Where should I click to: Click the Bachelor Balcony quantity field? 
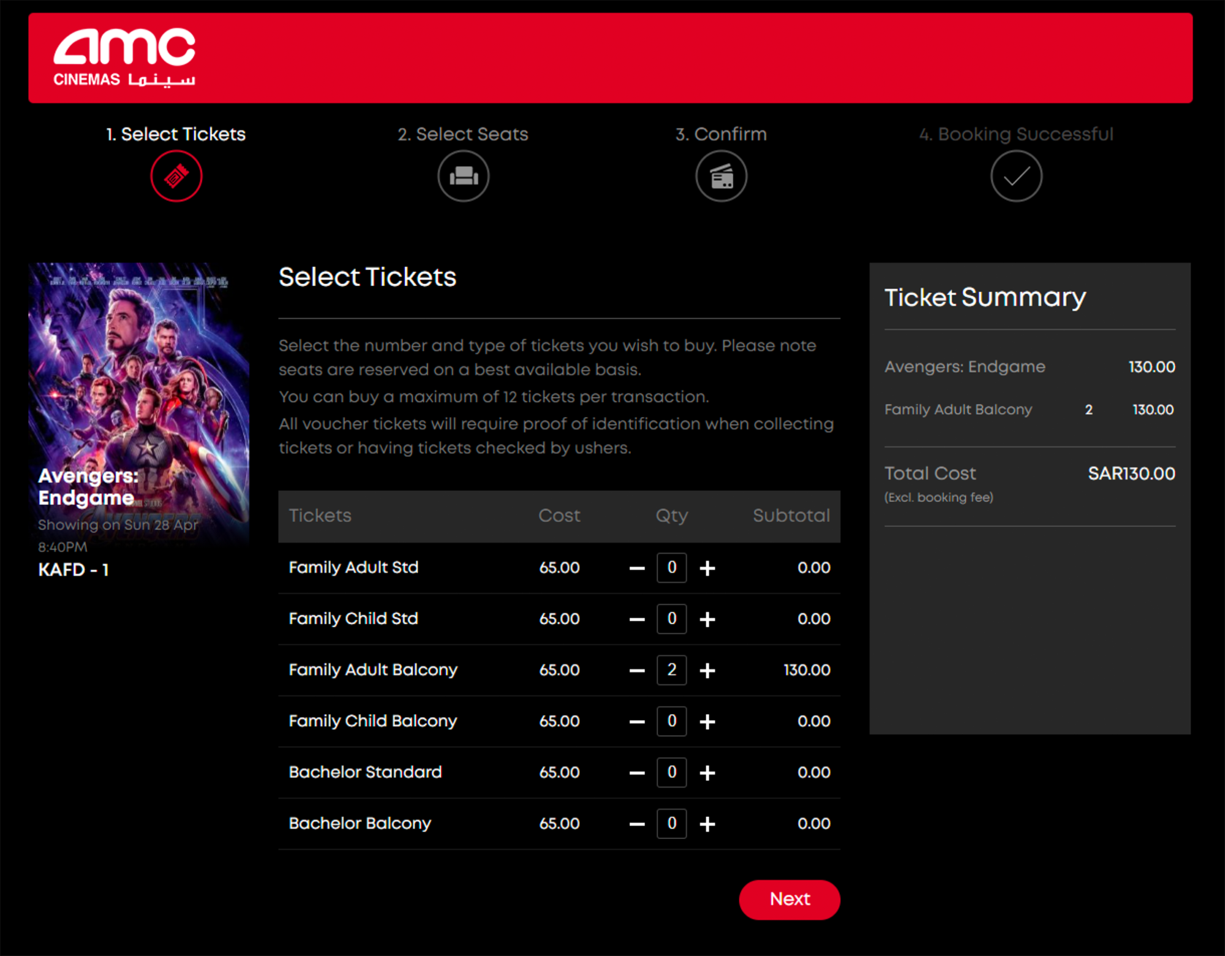pyautogui.click(x=672, y=823)
